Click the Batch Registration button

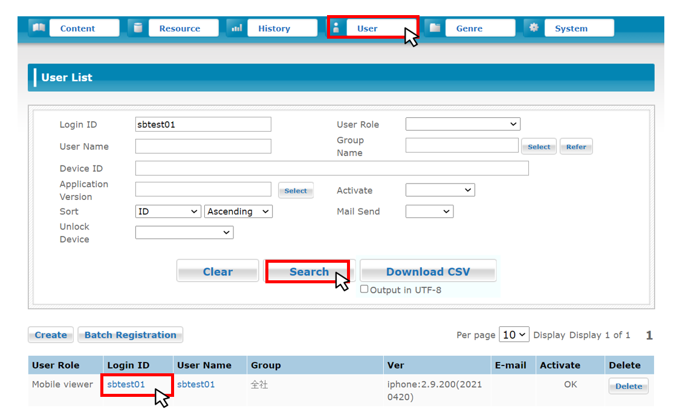point(130,335)
